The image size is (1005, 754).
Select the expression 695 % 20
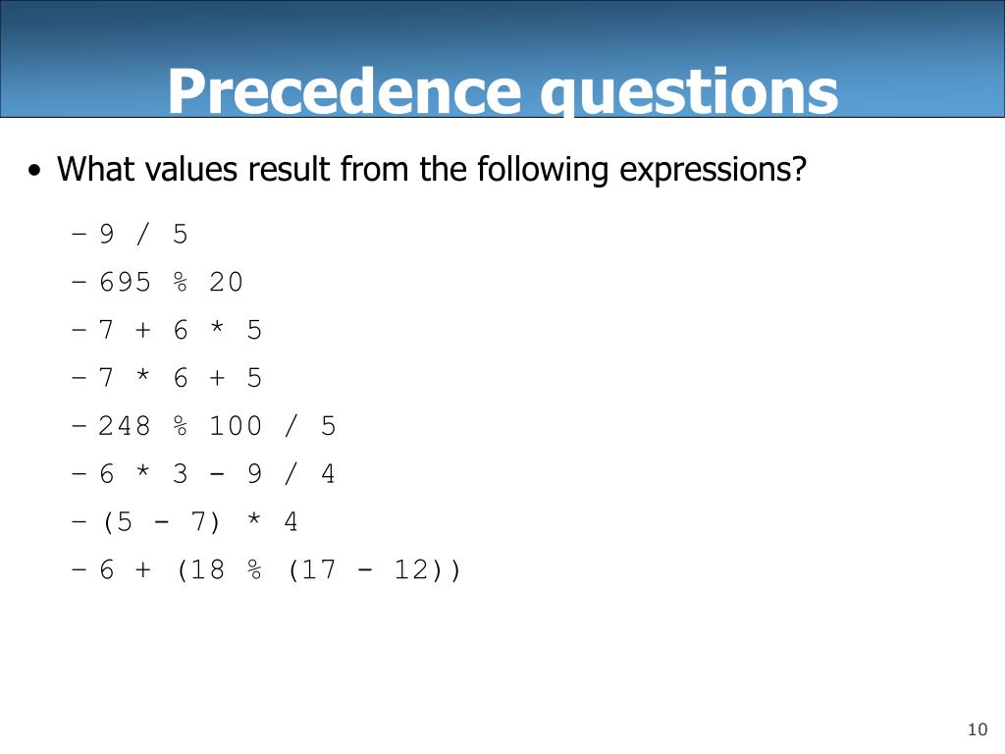(171, 282)
